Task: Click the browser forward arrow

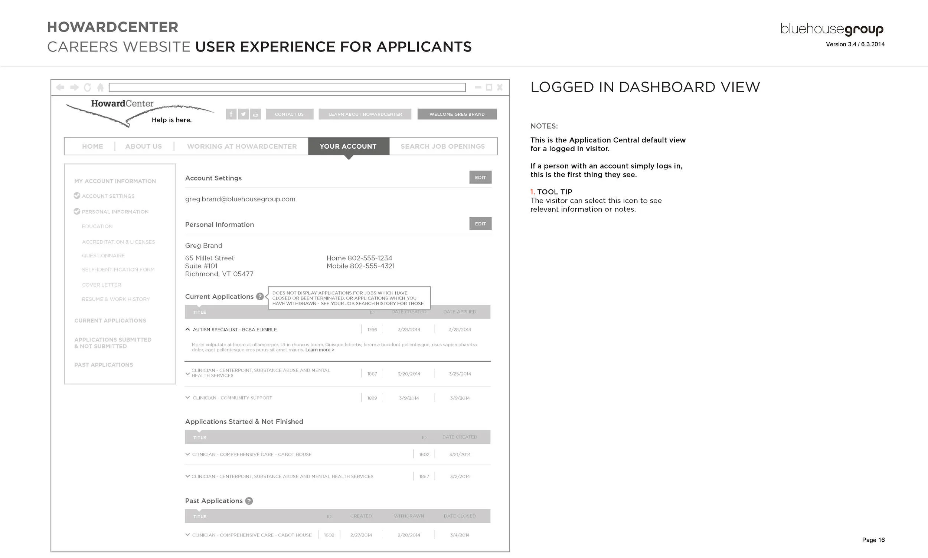Action: pos(74,87)
